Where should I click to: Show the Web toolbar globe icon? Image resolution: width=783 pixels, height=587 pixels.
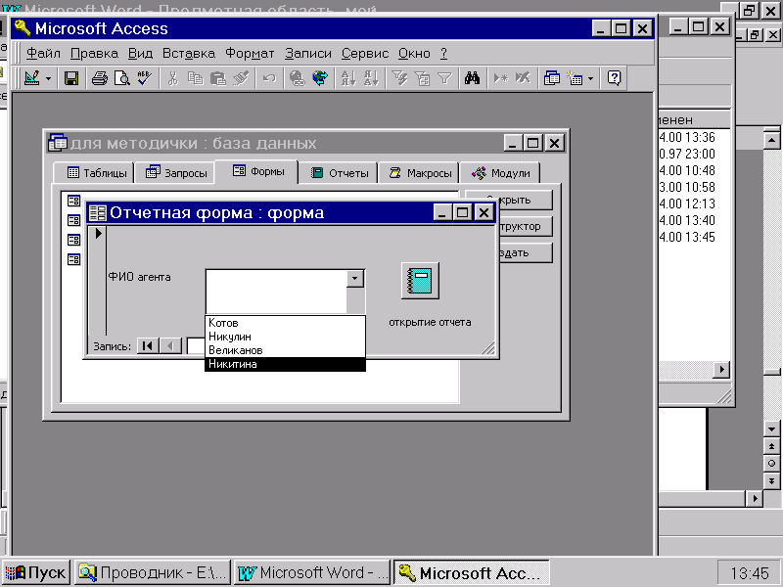(x=320, y=78)
